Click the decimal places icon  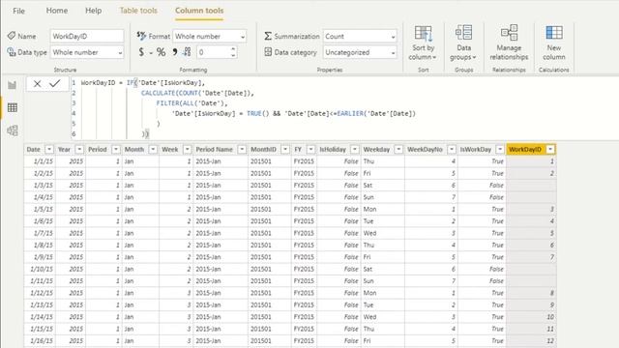tap(187, 52)
